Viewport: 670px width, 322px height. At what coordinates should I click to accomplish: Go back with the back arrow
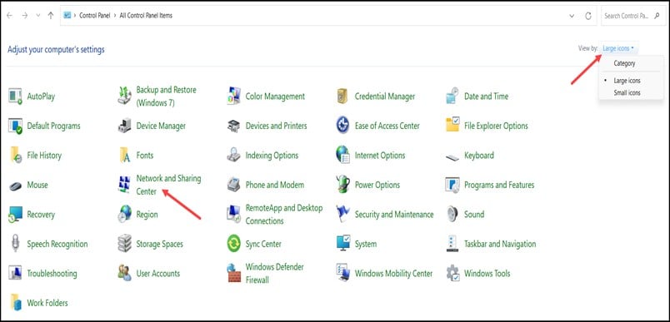pos(9,15)
